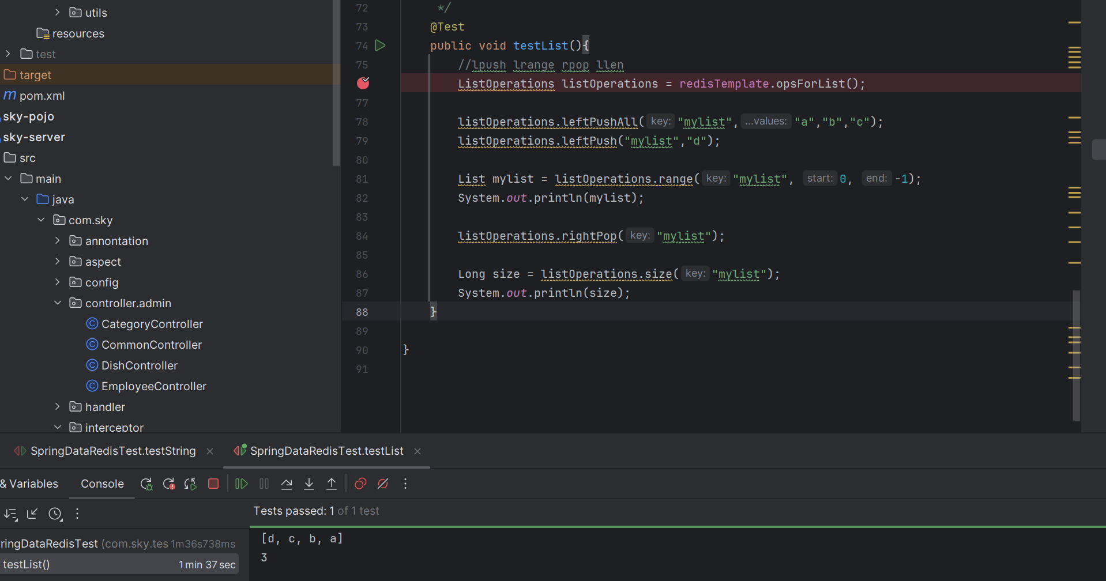1106x581 pixels.
Task: Resume program execution
Action: [242, 484]
